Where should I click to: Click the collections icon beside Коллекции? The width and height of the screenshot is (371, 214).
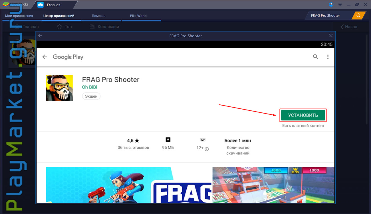pyautogui.click(x=92, y=27)
